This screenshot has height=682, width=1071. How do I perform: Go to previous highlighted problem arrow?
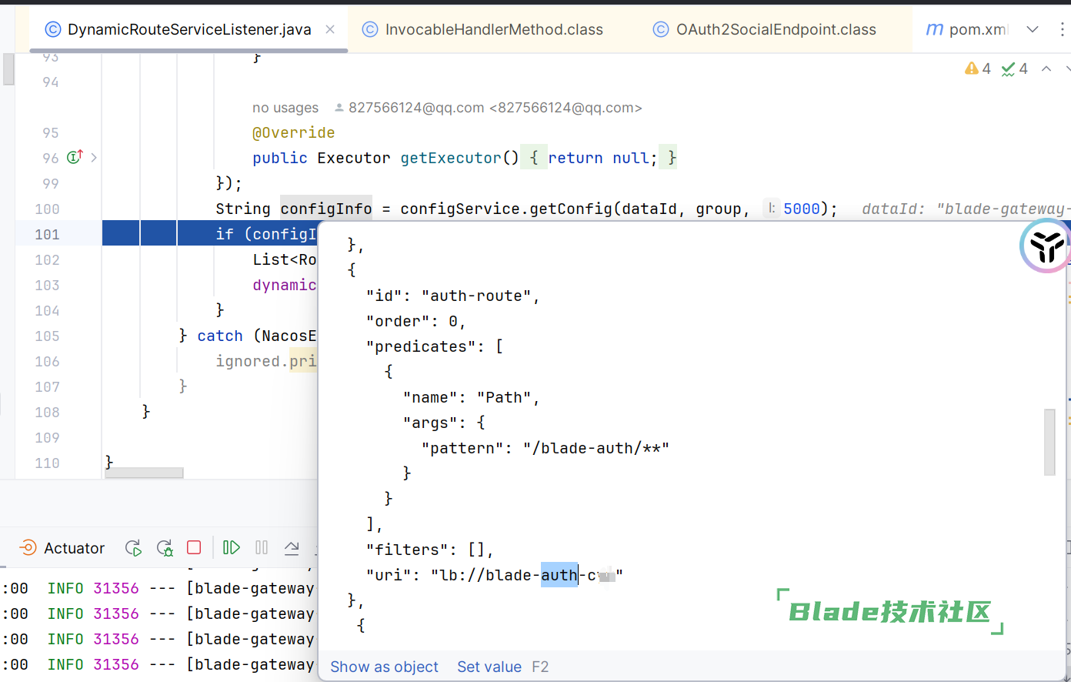pyautogui.click(x=1046, y=69)
